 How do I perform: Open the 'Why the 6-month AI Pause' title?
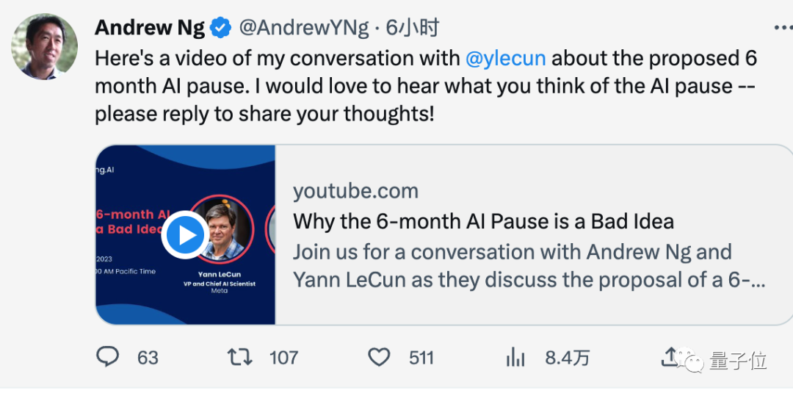tap(483, 220)
